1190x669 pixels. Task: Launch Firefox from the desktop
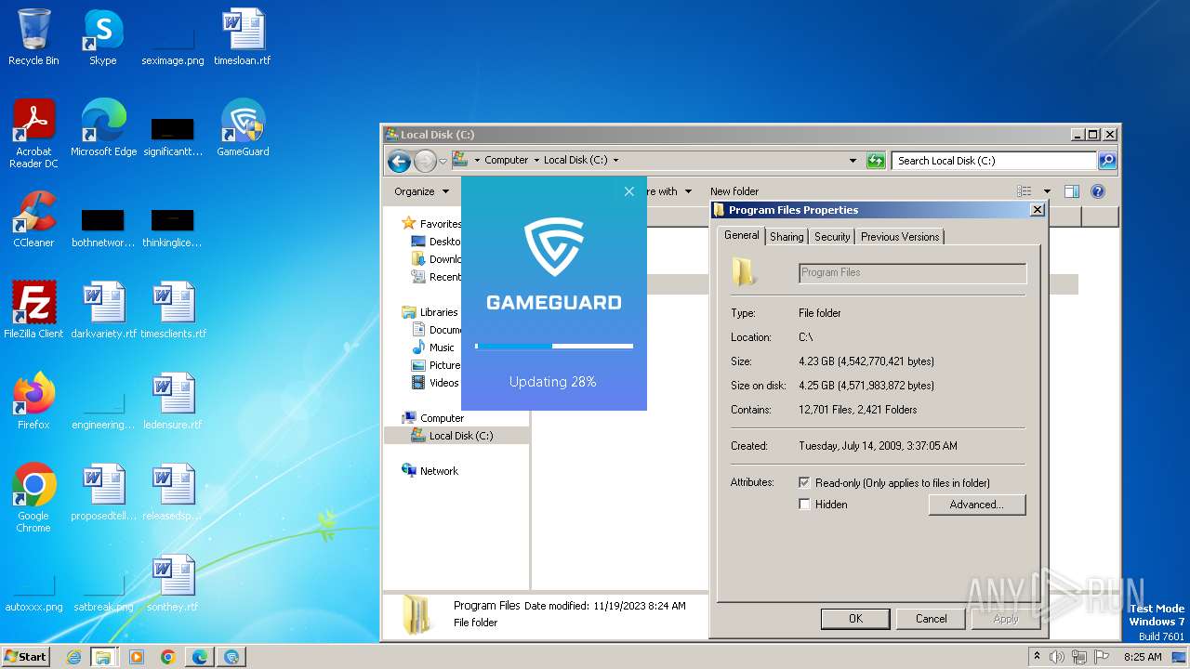click(x=33, y=401)
